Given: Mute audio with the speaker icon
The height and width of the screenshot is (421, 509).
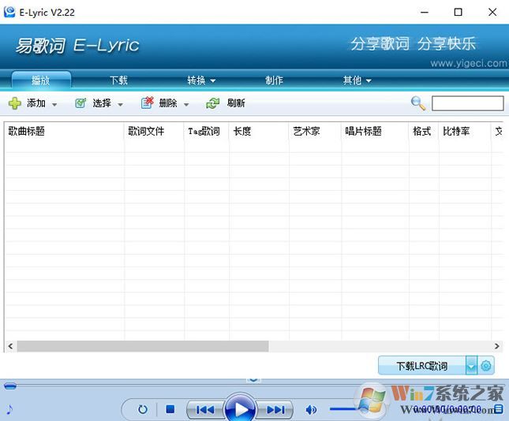Looking at the screenshot, I should point(311,409).
